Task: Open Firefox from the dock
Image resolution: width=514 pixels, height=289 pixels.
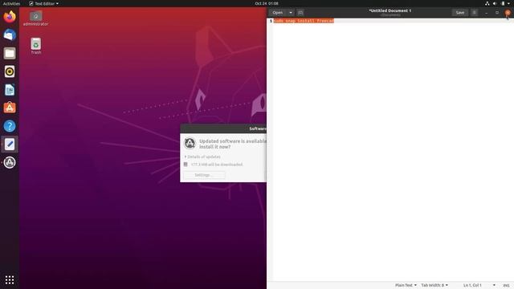Action: click(10, 17)
